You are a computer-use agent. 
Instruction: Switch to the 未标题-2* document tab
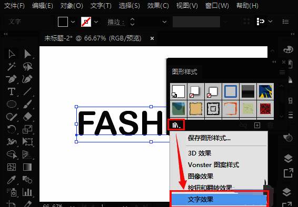93,38
